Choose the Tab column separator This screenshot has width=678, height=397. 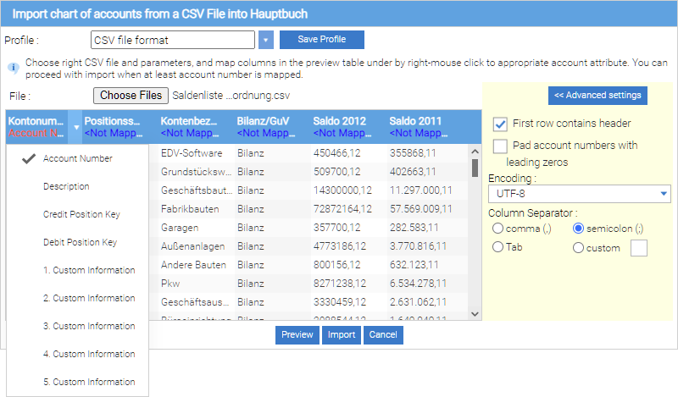click(x=497, y=247)
